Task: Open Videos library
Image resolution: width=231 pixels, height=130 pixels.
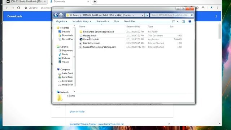Action: pos(65,62)
